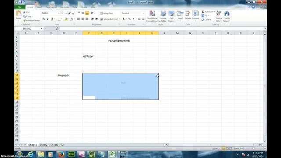281x158 pixels.
Task: Select column M header
Action: tap(177, 33)
